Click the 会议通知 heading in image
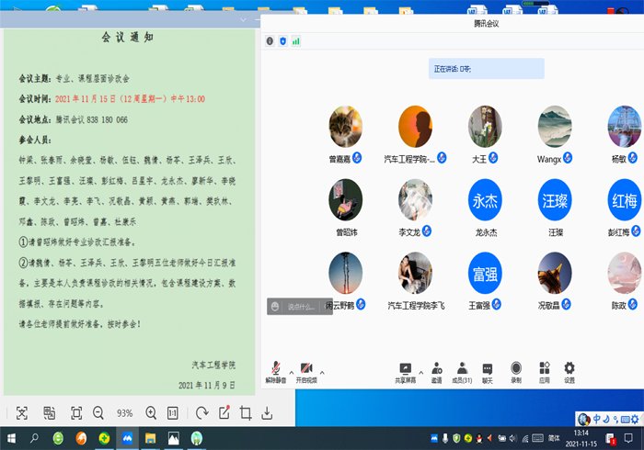 (x=127, y=38)
